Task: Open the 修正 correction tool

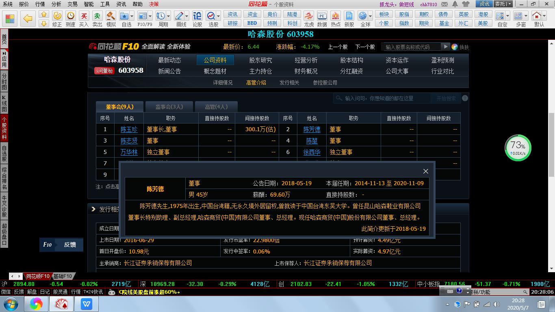Action: (57, 19)
